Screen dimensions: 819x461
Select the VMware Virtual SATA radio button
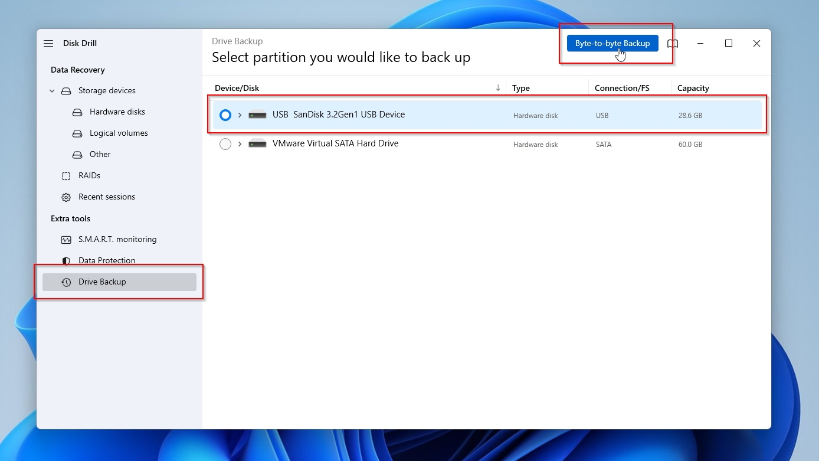click(x=225, y=144)
